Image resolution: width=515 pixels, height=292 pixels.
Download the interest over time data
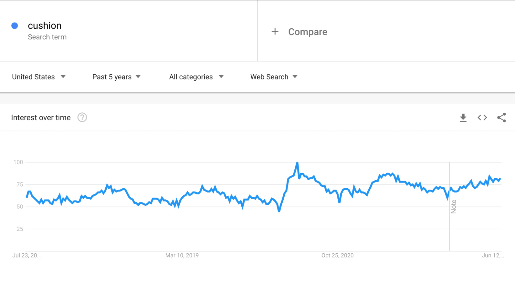click(x=463, y=118)
